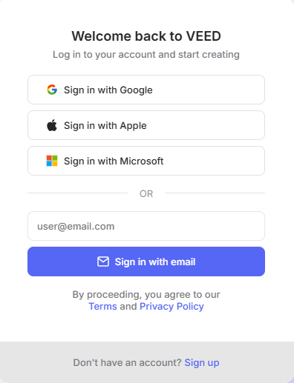294x383 pixels.
Task: Follow the Sign up link
Action: tap(202, 363)
